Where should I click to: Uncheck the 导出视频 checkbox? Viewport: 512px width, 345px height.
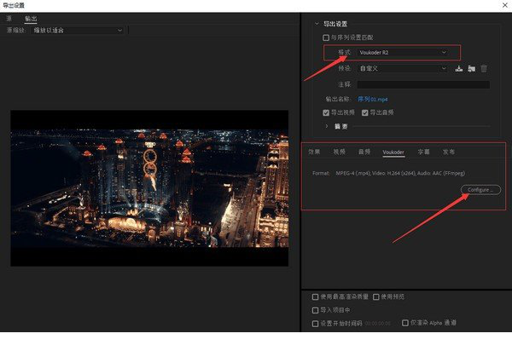point(326,112)
